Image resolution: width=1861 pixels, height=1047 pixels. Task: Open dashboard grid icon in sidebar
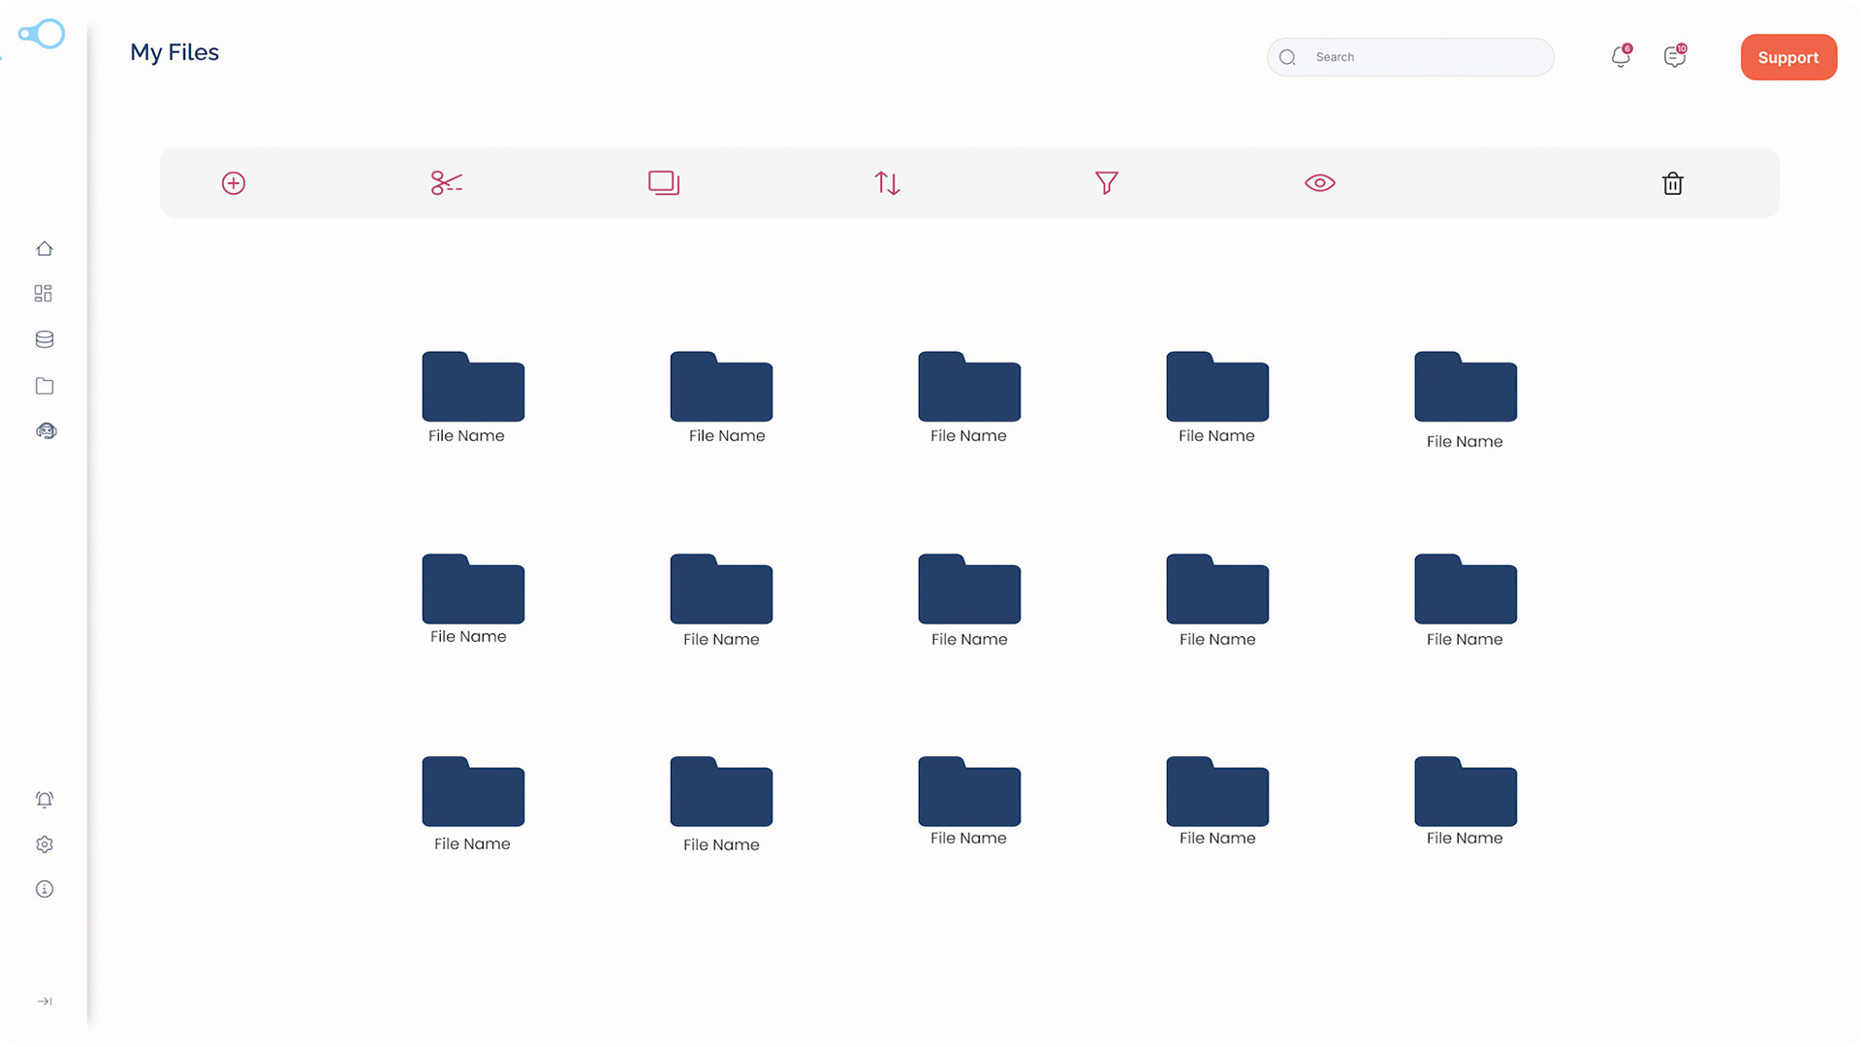44,294
